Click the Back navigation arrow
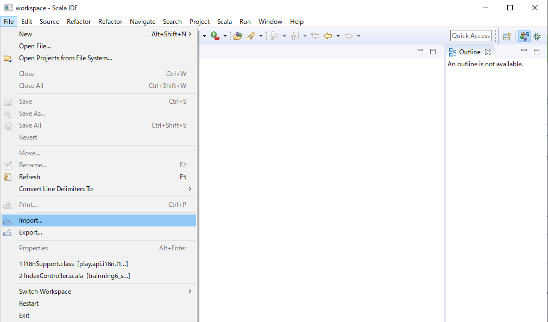This screenshot has width=548, height=322. coord(328,36)
